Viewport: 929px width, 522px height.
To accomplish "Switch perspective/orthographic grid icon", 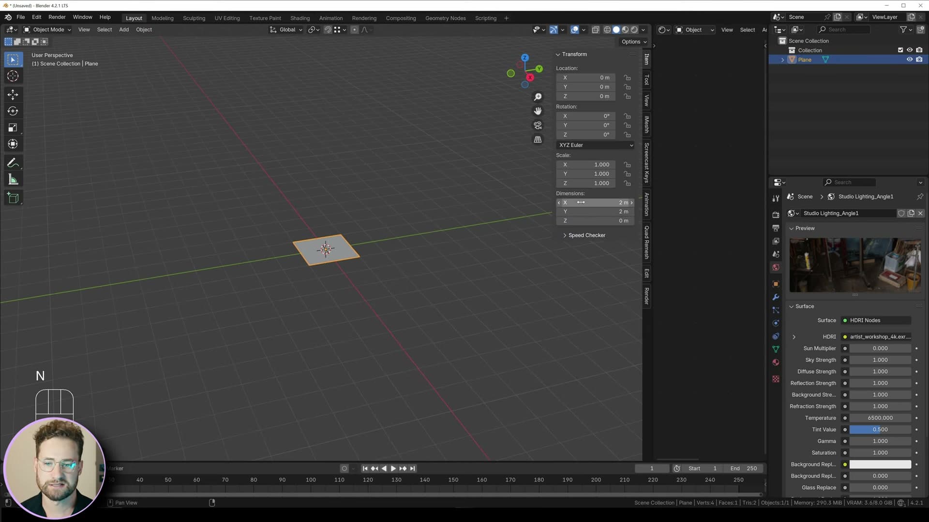I will point(538,139).
